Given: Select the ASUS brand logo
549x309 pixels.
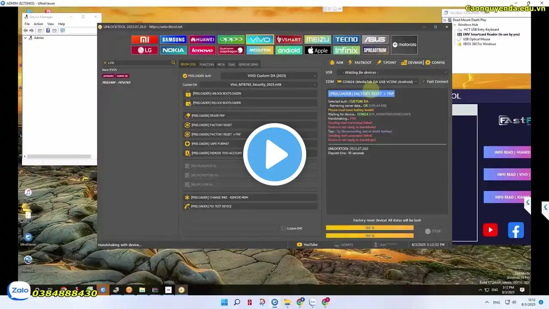Looking at the screenshot, I should (375, 39).
